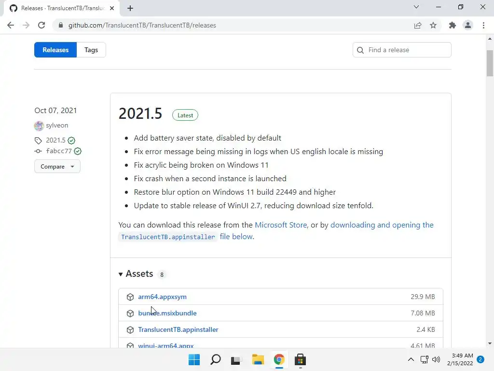
Task: Go back to the previous page
Action: point(11,25)
